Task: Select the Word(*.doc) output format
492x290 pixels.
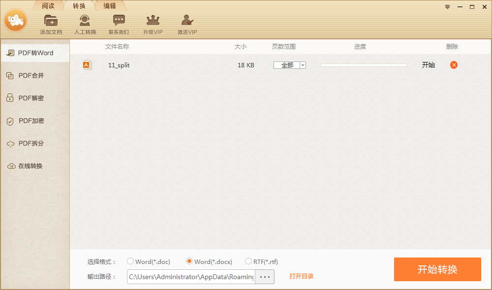Action: [x=130, y=261]
